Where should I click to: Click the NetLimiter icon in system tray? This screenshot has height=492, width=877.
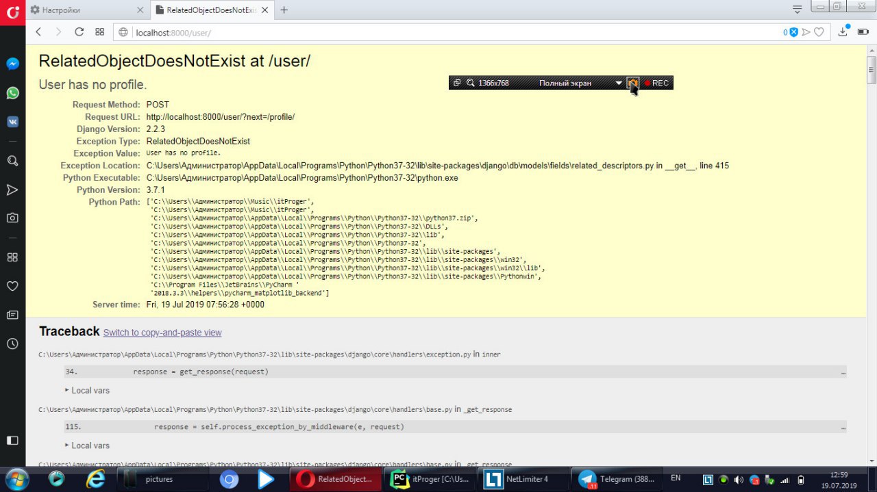coord(709,480)
